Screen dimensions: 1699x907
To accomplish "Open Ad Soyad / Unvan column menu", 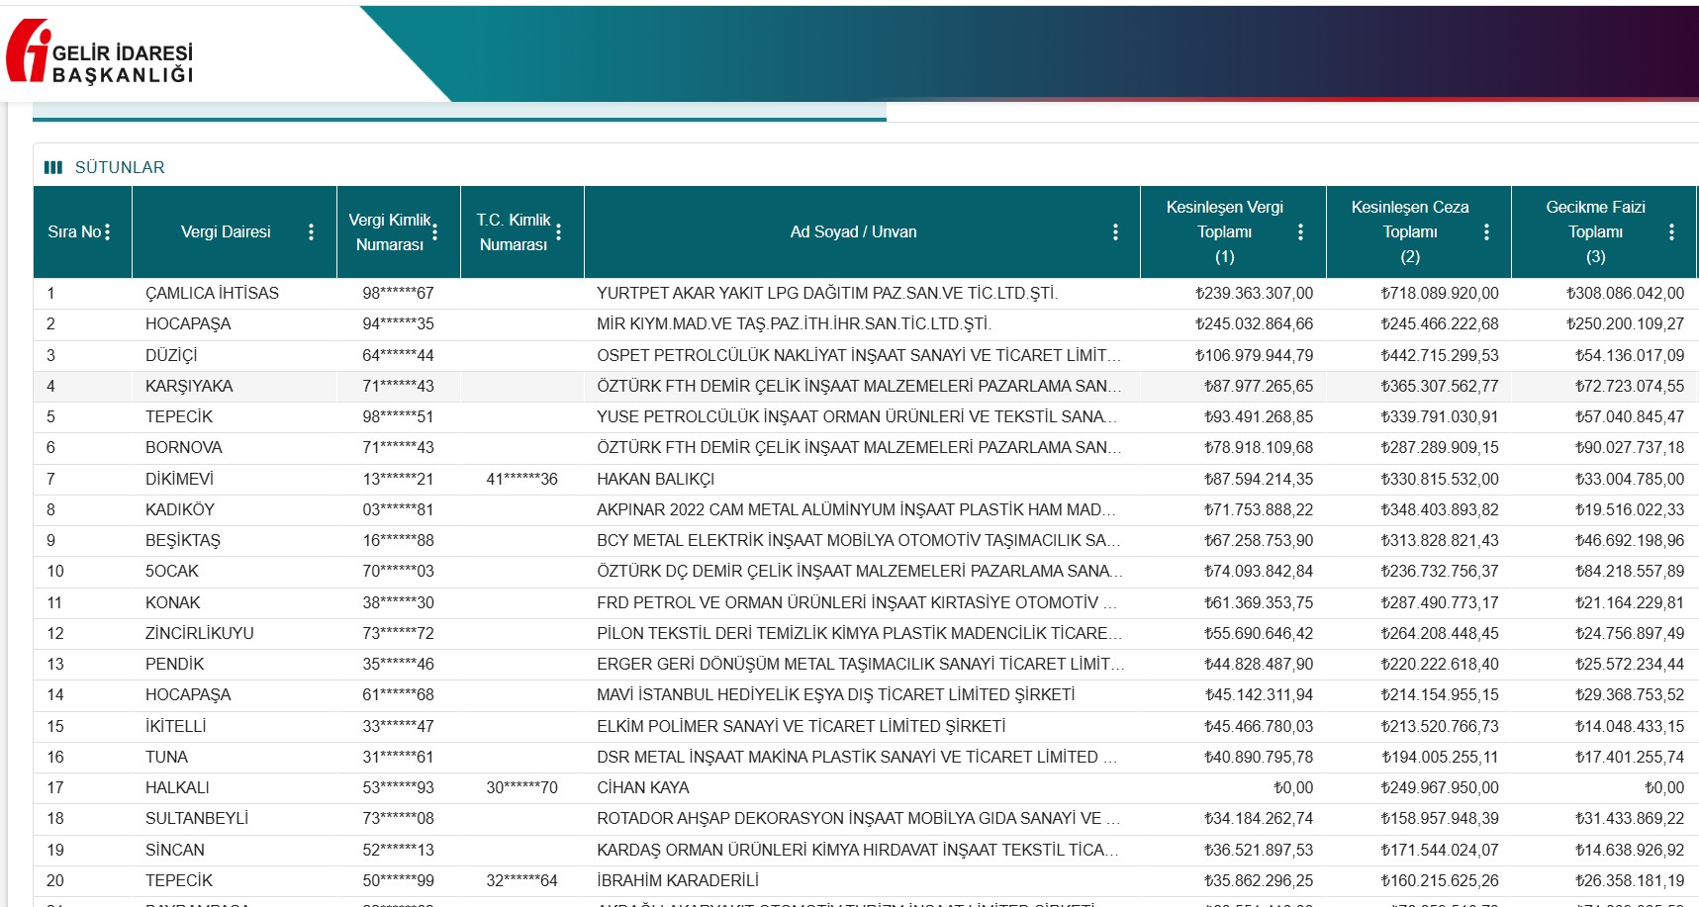I will pyautogui.click(x=1115, y=231).
